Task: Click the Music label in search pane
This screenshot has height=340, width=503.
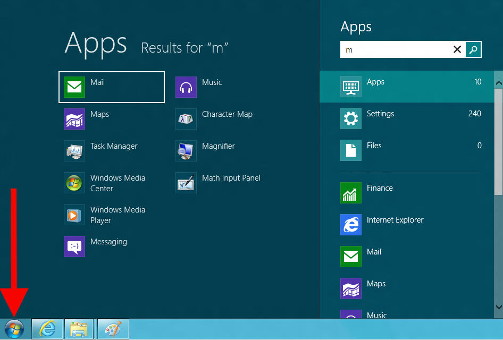Action: tap(376, 316)
